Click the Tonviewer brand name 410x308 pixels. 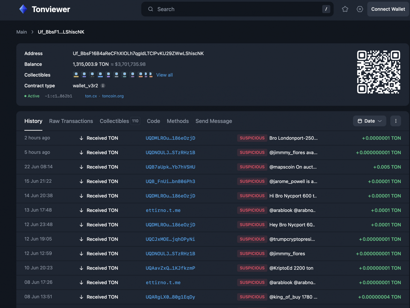[51, 9]
